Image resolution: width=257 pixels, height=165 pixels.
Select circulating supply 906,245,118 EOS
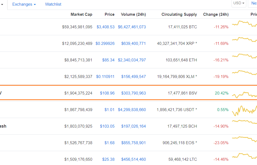[180, 143]
